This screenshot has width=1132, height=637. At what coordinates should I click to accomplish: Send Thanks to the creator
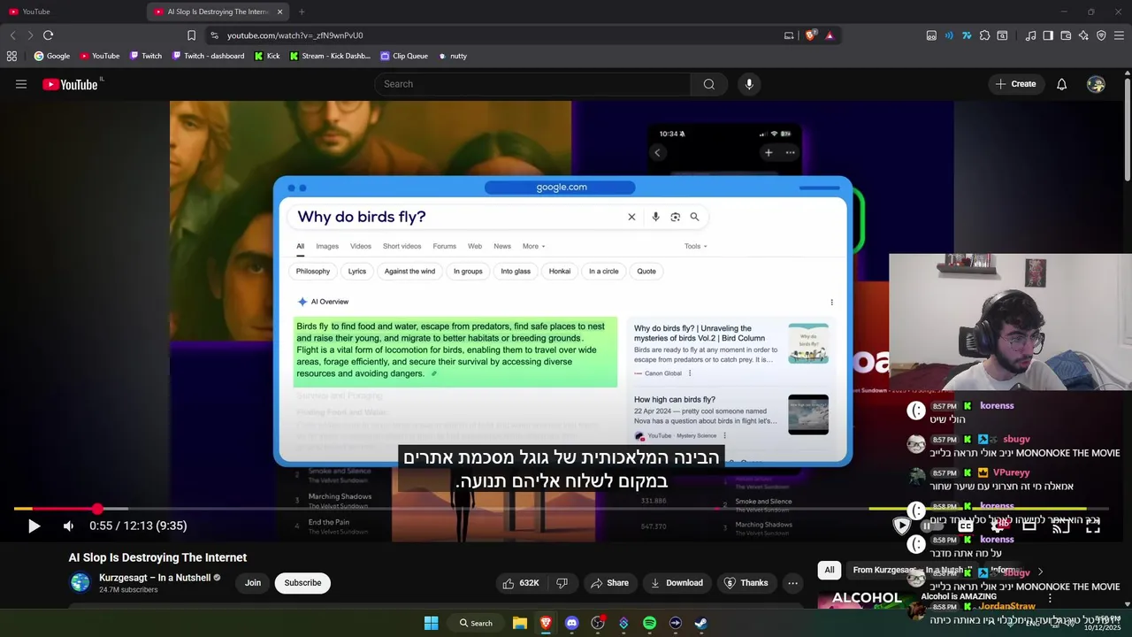(746, 583)
